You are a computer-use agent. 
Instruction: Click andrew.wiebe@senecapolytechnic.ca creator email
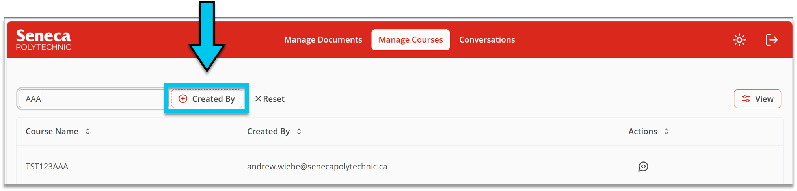click(x=317, y=167)
